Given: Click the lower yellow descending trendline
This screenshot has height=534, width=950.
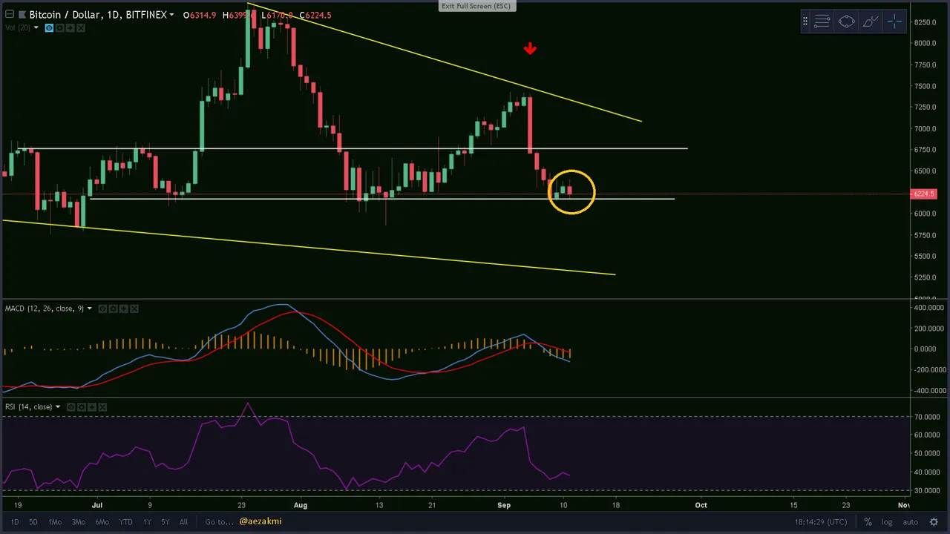Looking at the screenshot, I should click(x=309, y=248).
